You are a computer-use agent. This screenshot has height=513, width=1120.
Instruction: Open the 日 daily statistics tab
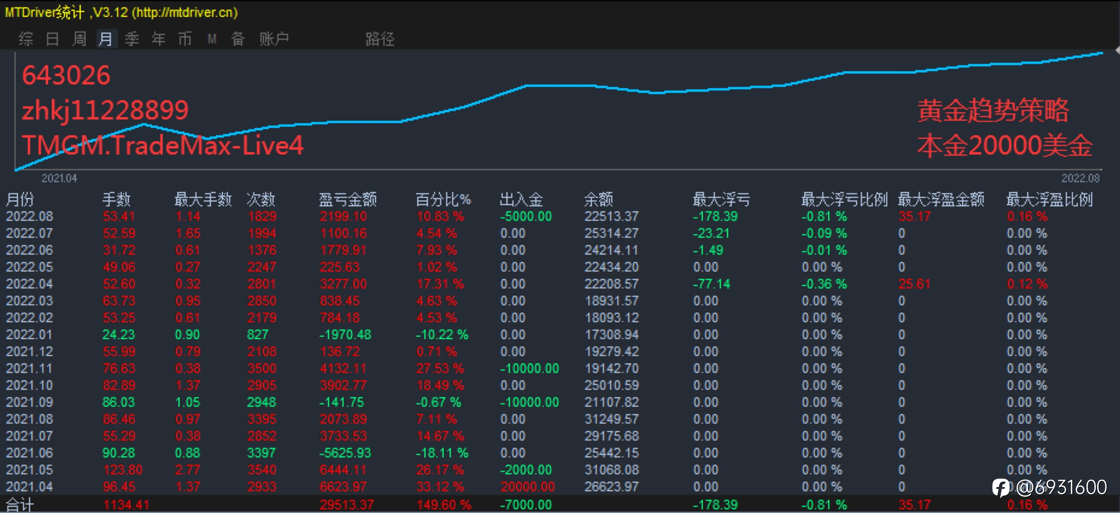click(x=52, y=39)
